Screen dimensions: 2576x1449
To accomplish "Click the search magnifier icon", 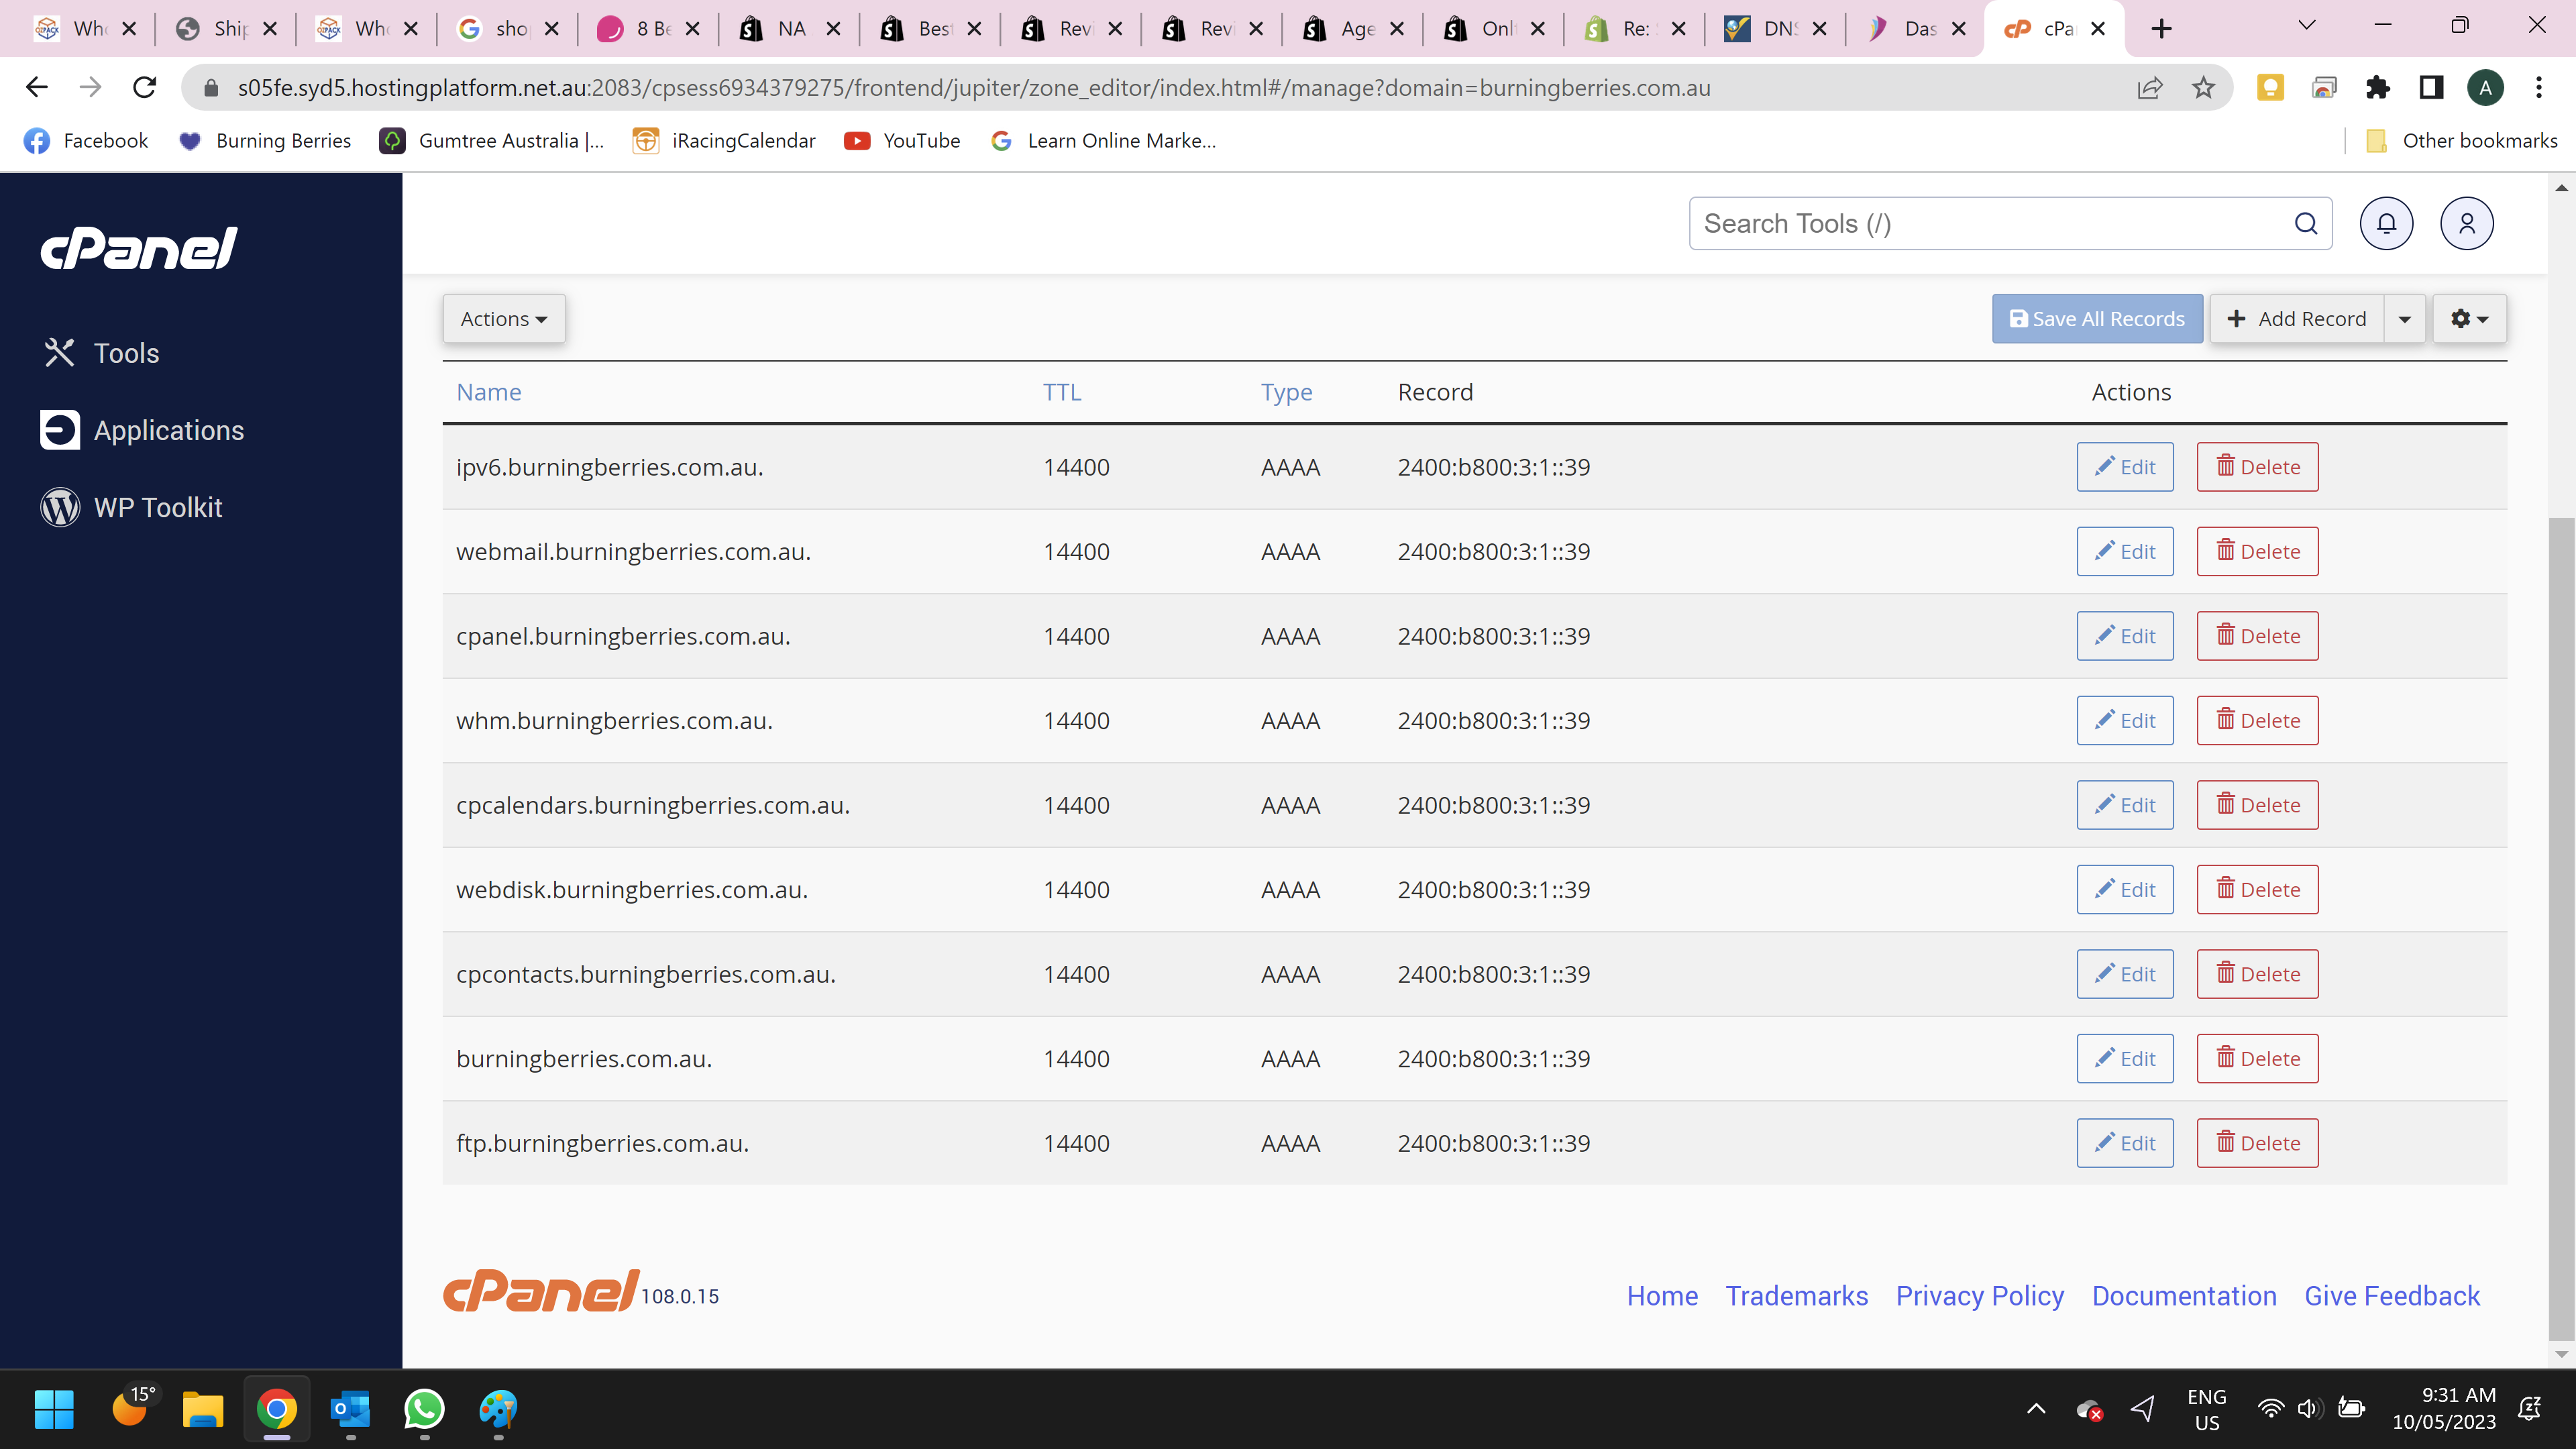I will tap(2305, 223).
